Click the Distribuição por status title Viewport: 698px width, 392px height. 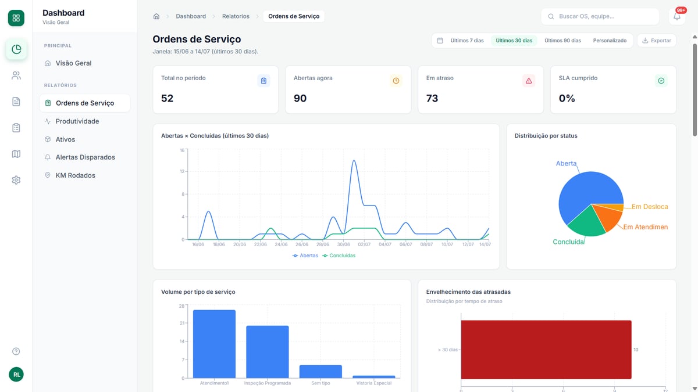tap(546, 136)
